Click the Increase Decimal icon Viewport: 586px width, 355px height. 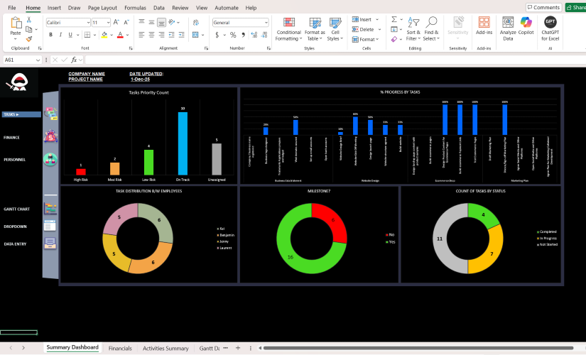click(254, 35)
